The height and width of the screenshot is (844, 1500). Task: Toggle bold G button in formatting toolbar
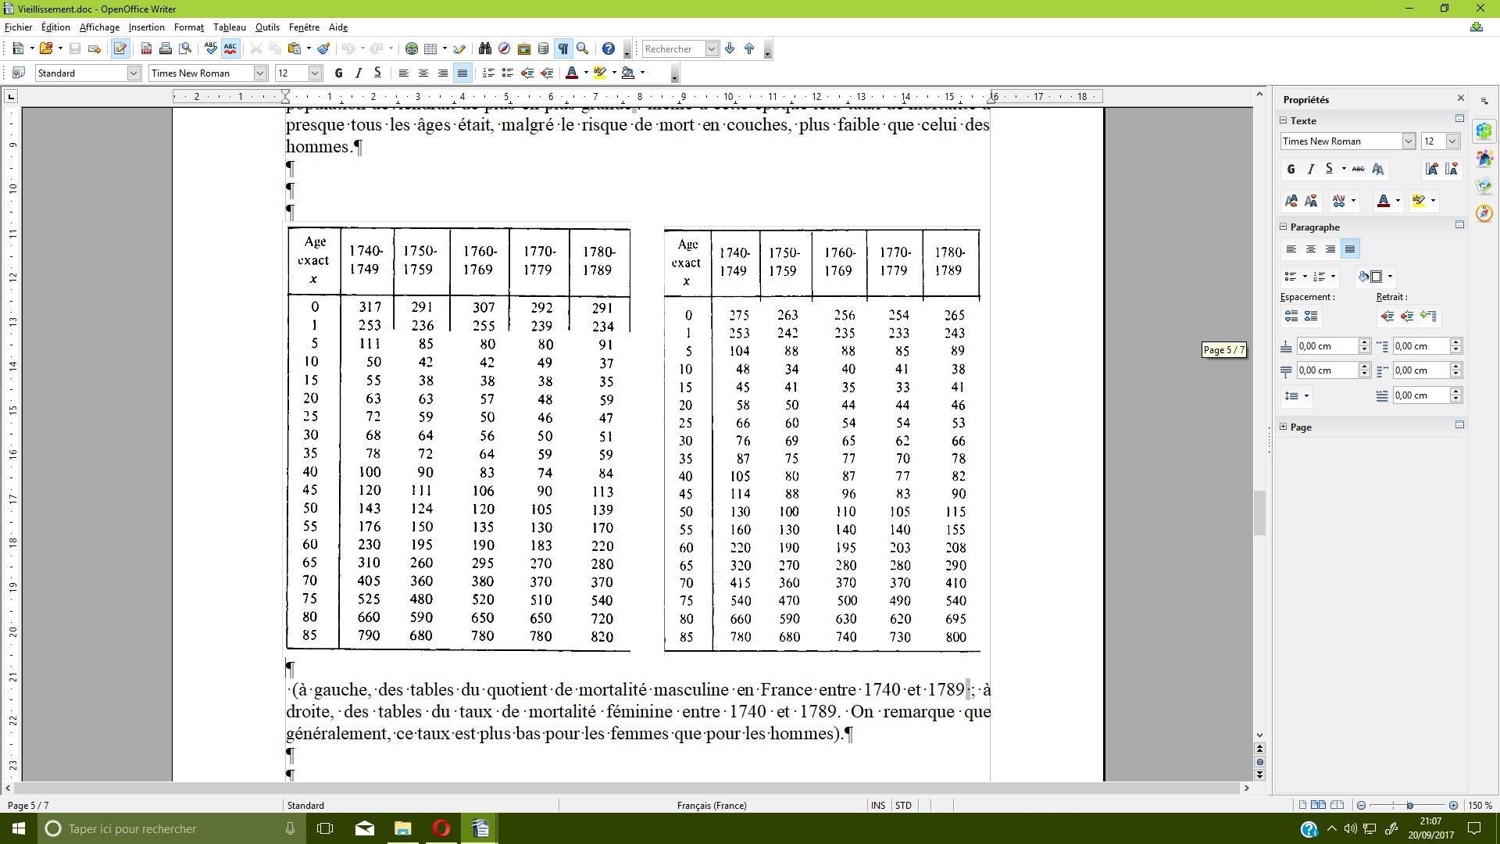coord(338,73)
